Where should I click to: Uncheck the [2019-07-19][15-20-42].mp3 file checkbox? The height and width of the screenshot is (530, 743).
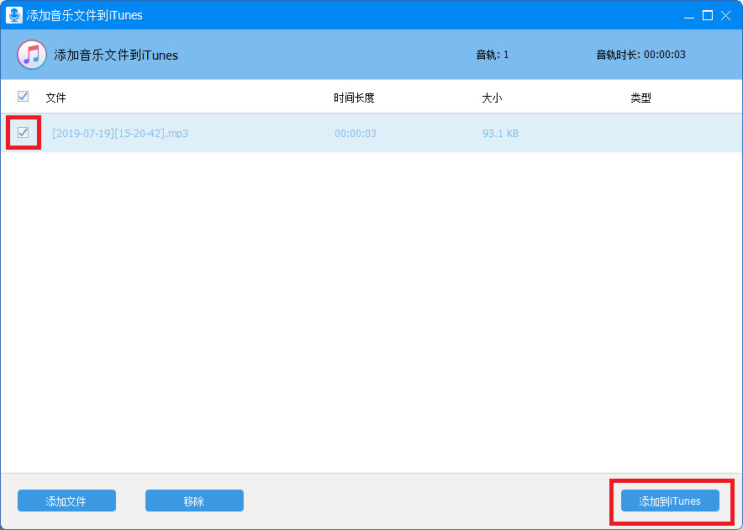(23, 132)
